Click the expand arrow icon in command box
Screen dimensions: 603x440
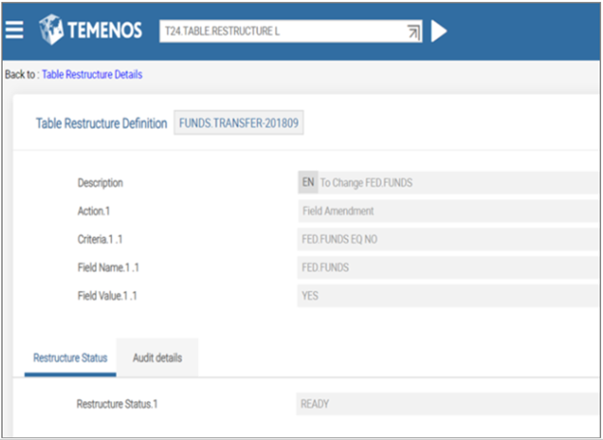[414, 32]
